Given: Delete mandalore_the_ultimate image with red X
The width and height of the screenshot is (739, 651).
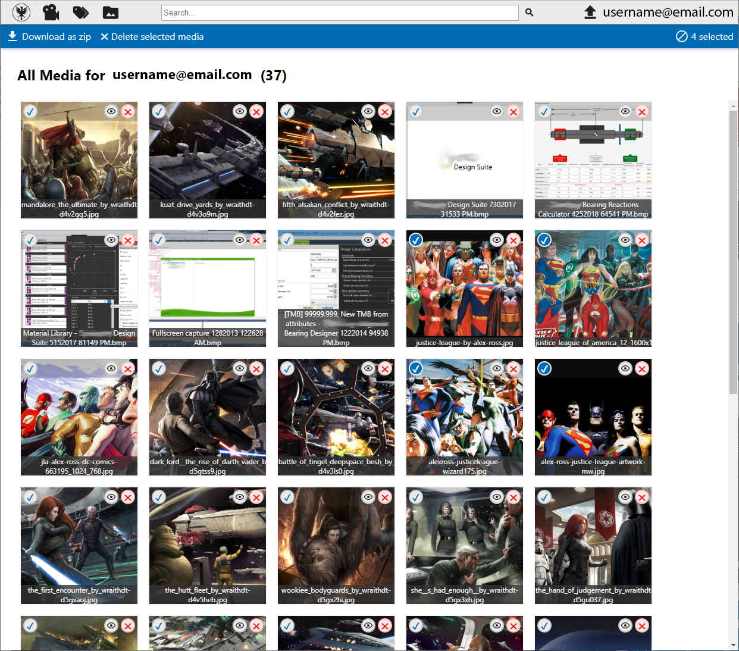Looking at the screenshot, I should coord(128,112).
